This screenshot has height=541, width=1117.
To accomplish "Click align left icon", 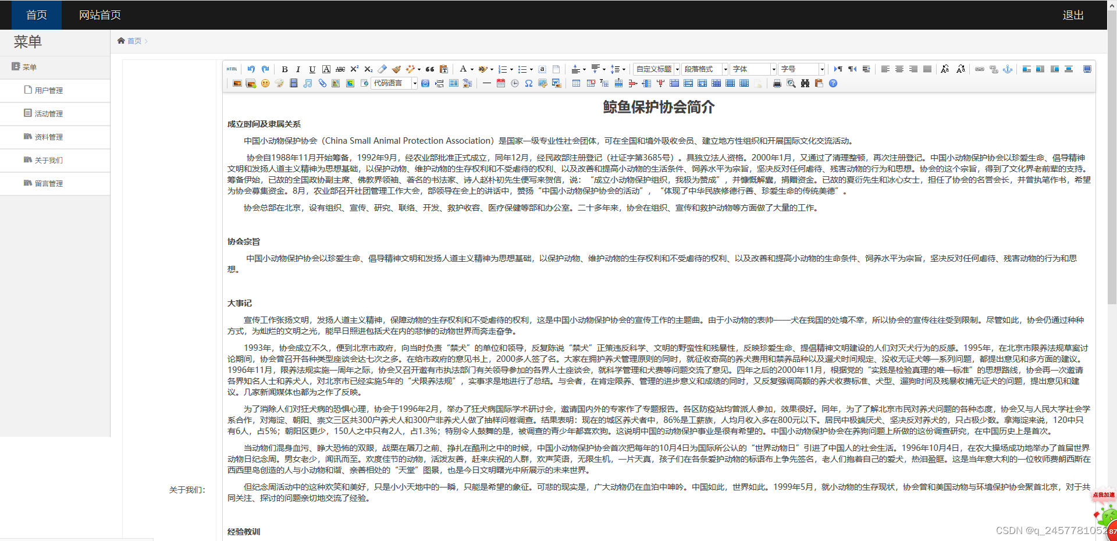I will pyautogui.click(x=885, y=69).
